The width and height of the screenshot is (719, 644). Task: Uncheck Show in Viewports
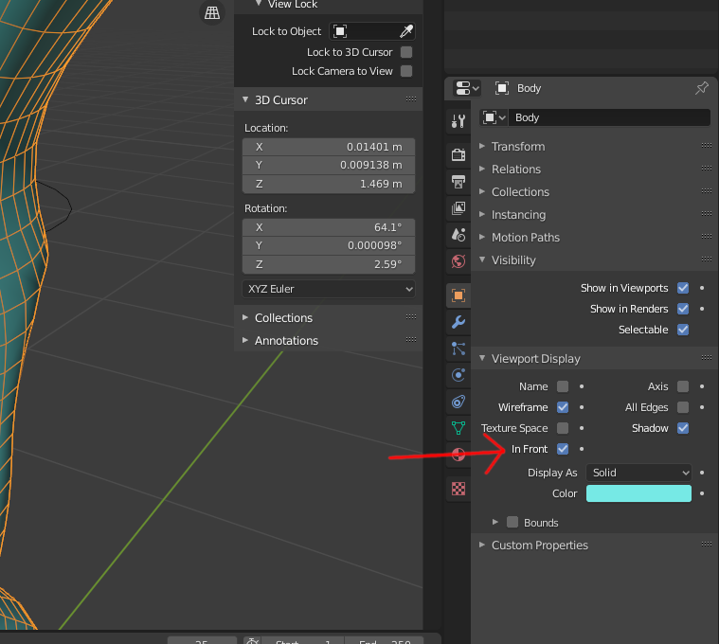(683, 288)
